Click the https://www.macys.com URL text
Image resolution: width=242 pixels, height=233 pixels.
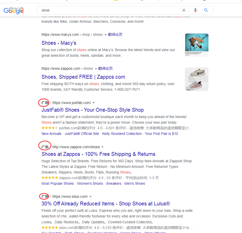(60, 34)
